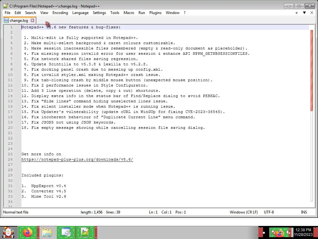This screenshot has height=239, width=318.
Task: Open Firefox from the taskbar
Action: 28,232
